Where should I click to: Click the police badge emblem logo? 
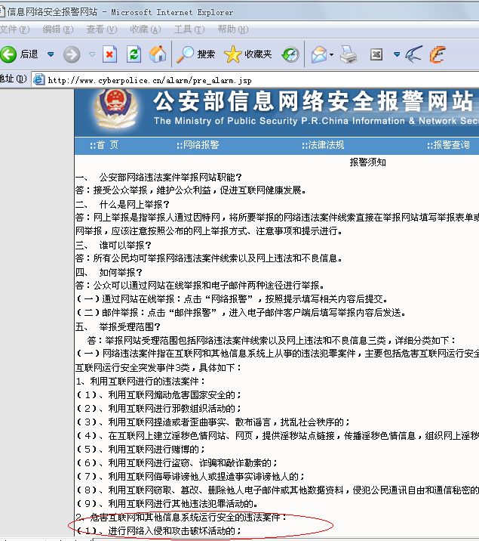(115, 109)
